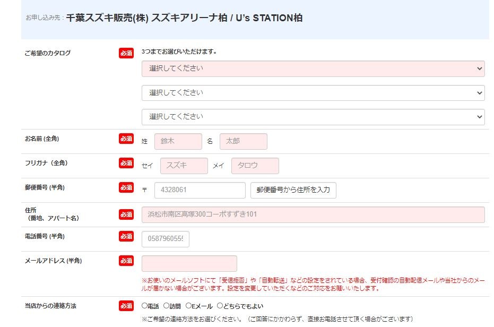Viewport: 494px width, 327px height.
Task: Click the postal code input field
Action: coord(192,190)
